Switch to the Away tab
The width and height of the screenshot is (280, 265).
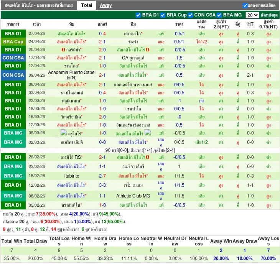coord(106,5)
